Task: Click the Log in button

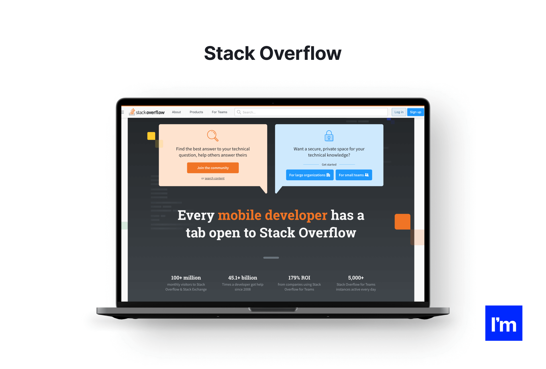Action: [399, 112]
